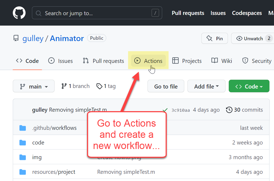Image resolution: width=274 pixels, height=181 pixels.
Task: Pin the repository with Pin button
Action: tap(214, 38)
